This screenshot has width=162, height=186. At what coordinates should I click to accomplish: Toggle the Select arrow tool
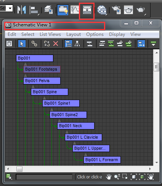[x=22, y=44]
